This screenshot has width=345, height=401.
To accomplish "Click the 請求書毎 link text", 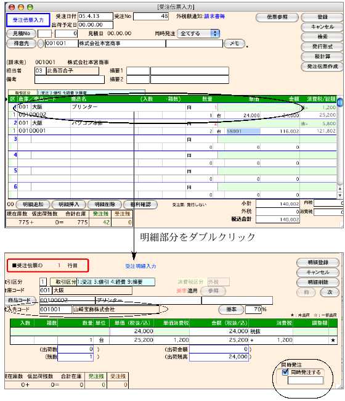I will [x=214, y=17].
